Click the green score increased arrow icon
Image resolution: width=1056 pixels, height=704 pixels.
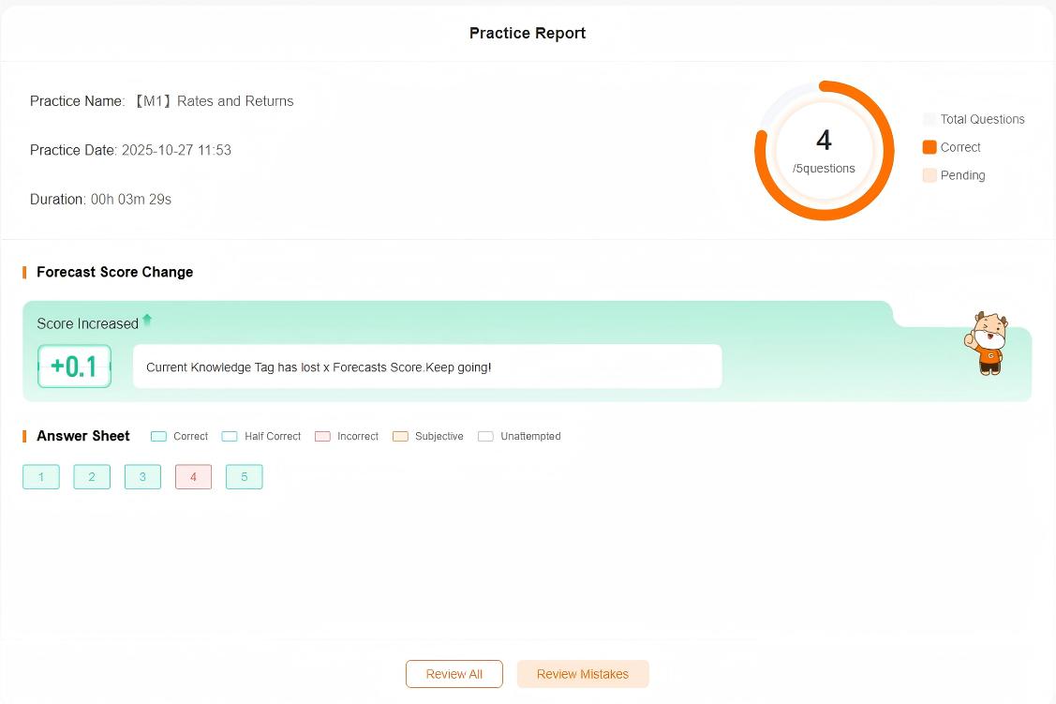147,321
